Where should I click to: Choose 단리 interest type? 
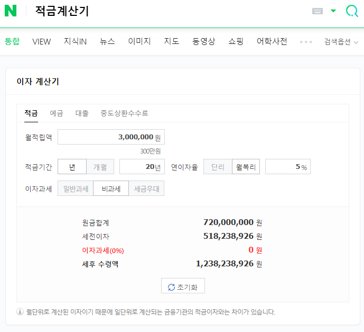pos(218,167)
